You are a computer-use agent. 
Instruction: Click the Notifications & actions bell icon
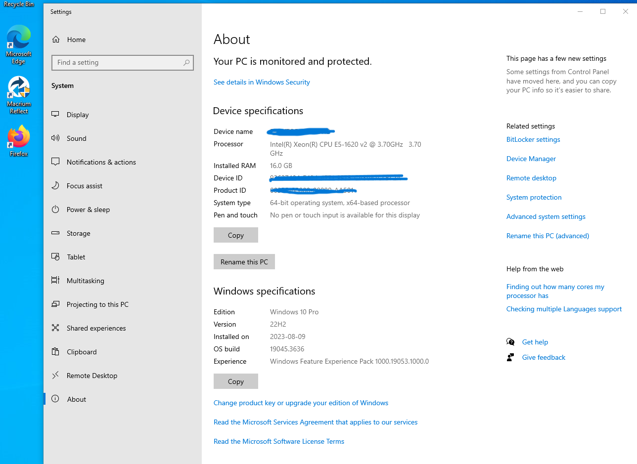[55, 162]
